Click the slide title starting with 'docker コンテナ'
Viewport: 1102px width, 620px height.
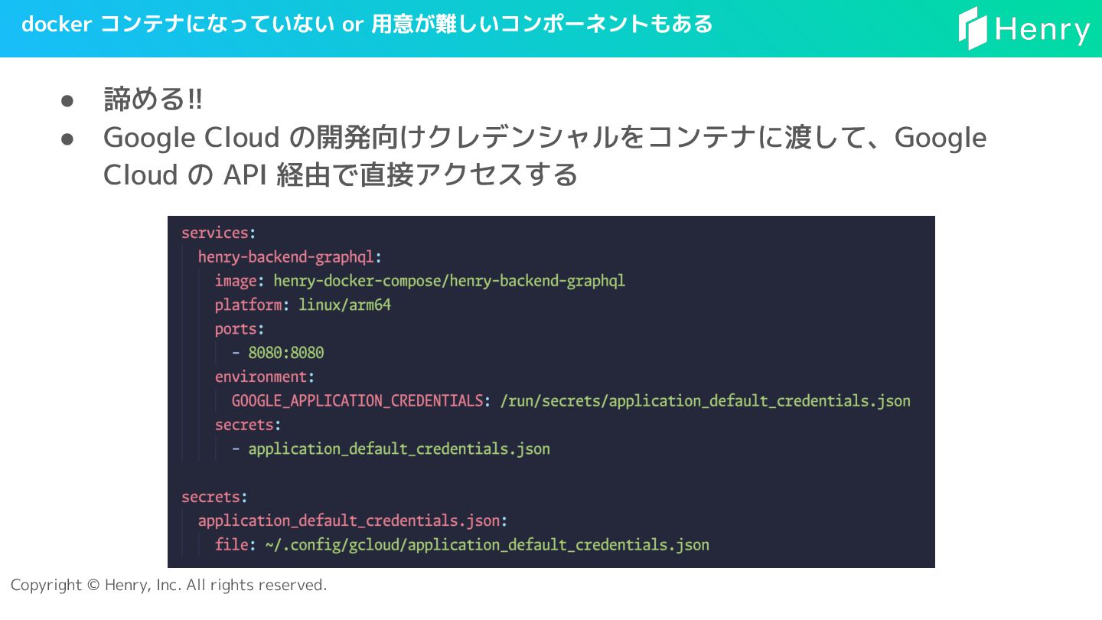tap(367, 24)
